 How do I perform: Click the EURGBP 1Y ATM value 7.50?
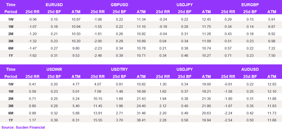click(272, 56)
